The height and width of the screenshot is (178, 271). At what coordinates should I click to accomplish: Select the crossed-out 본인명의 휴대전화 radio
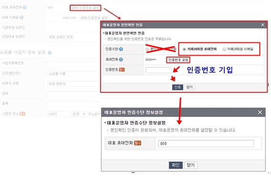(147, 49)
